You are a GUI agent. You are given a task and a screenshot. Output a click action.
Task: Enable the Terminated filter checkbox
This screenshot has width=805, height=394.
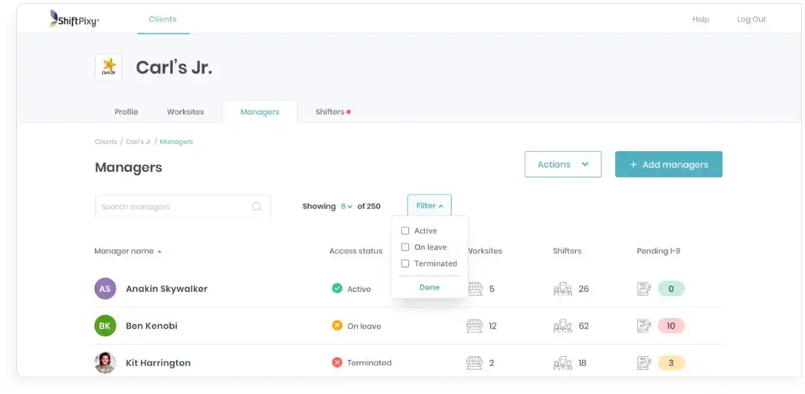[405, 264]
